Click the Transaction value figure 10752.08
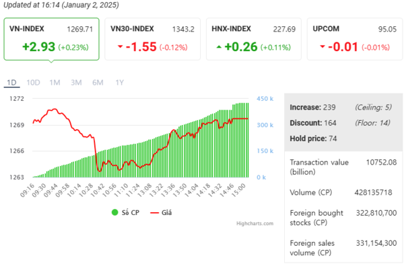Image resolution: width=404 pixels, height=264 pixels. (x=381, y=162)
